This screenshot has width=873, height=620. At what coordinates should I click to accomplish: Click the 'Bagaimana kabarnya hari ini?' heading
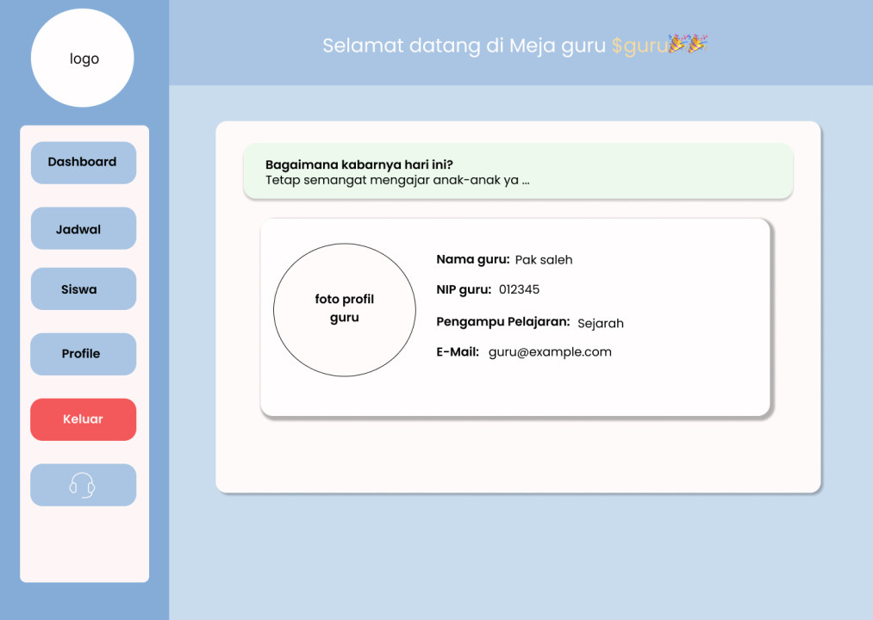click(x=359, y=164)
